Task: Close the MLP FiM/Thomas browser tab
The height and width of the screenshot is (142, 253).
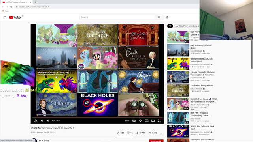Action: (x=30, y=2)
